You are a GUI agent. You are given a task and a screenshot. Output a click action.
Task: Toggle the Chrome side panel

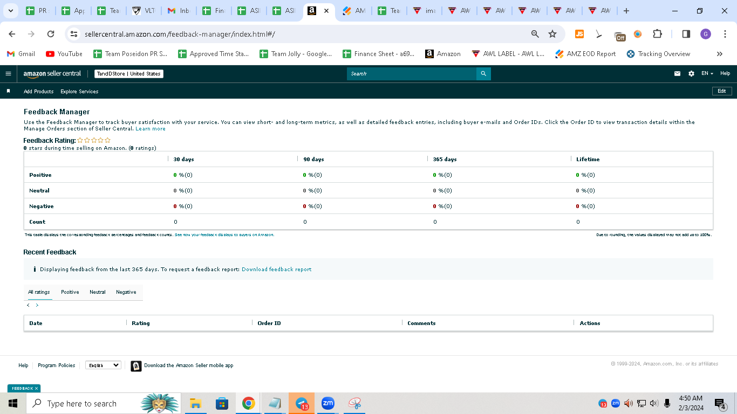tap(686, 34)
